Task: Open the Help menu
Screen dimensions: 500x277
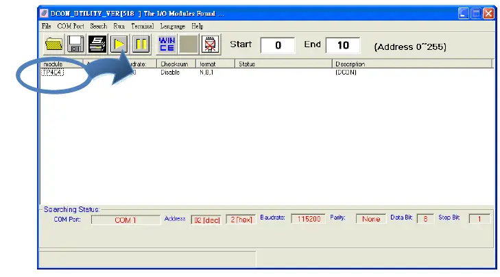Action: click(x=197, y=26)
